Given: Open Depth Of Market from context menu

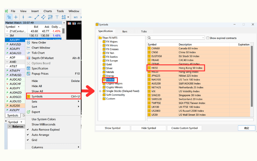Looking at the screenshot, I should 42,58.
